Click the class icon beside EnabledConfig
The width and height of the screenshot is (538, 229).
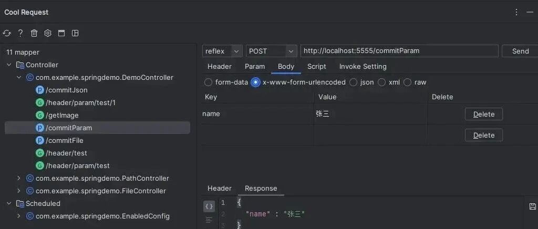click(x=30, y=216)
